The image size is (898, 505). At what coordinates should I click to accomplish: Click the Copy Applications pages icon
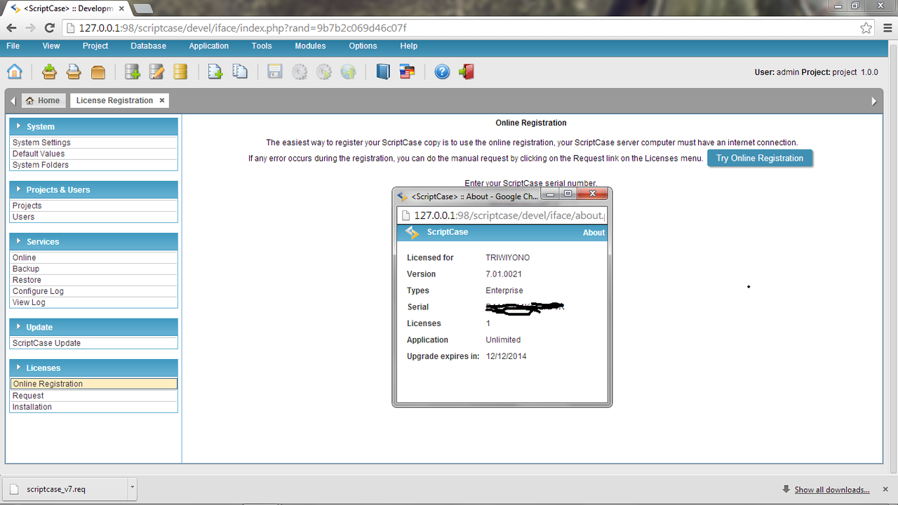240,72
